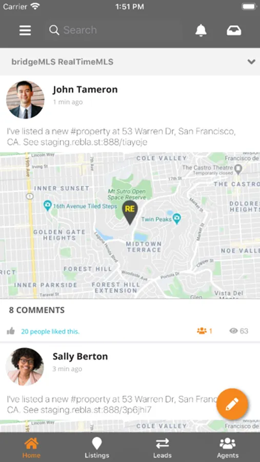Screen dimensions: 260x462
Task: Open the 8 COMMENTS section
Action: coord(37,310)
